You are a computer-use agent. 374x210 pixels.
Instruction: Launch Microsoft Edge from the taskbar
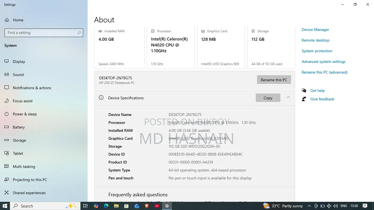(106, 206)
